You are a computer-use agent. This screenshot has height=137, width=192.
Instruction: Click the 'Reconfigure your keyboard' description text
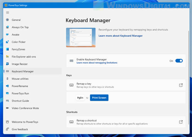click(133, 30)
